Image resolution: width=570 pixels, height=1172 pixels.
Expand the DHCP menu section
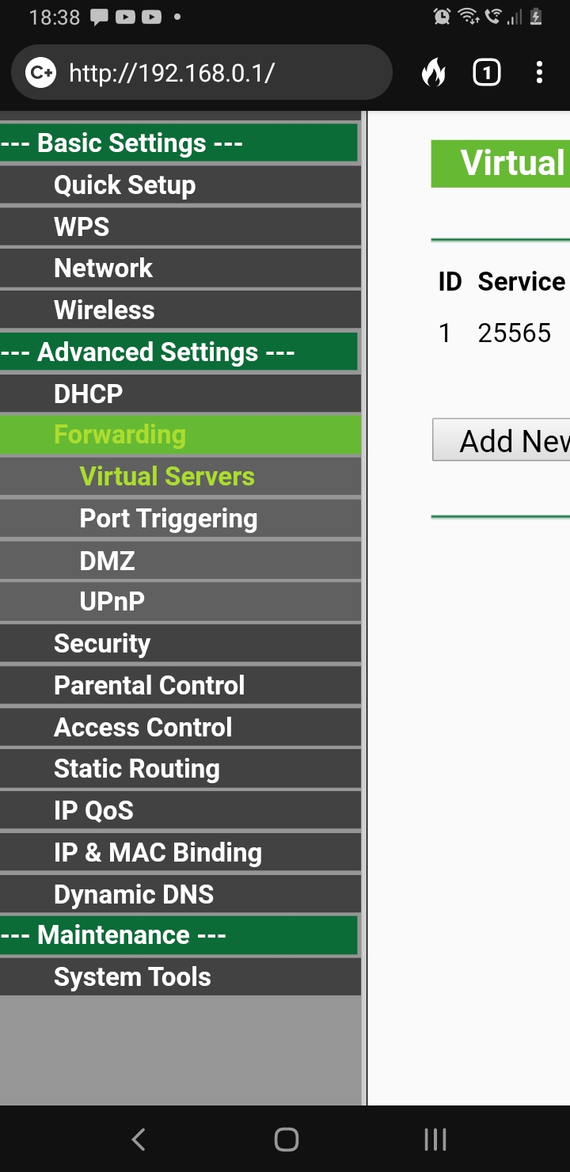(x=88, y=394)
